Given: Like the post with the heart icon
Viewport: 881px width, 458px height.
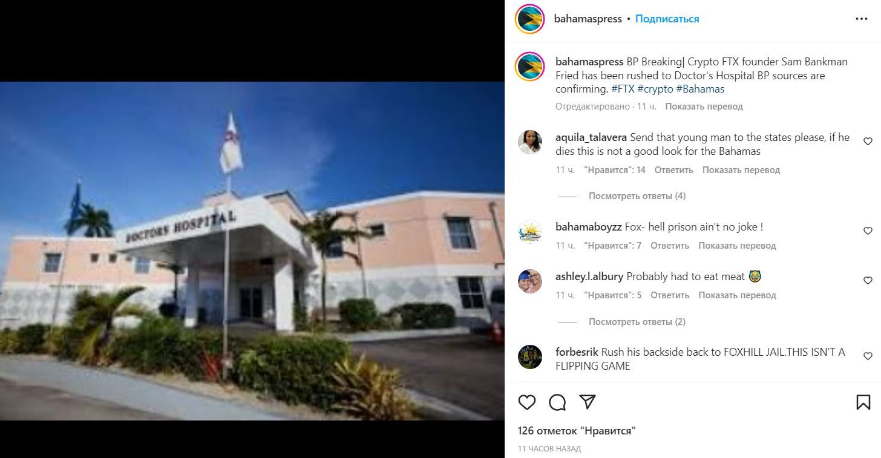Looking at the screenshot, I should pos(527,402).
